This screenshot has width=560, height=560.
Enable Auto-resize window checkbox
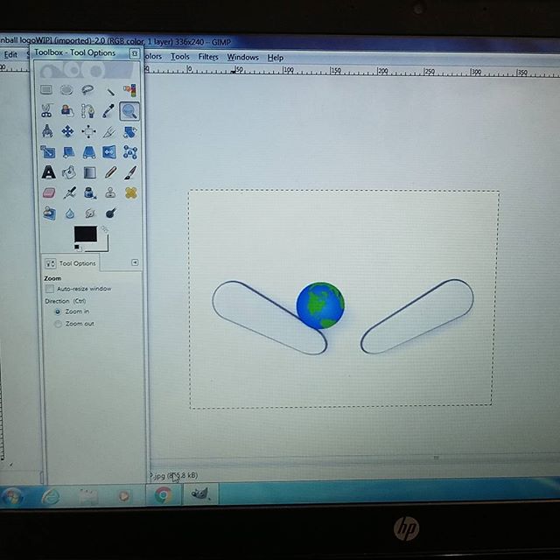[x=50, y=289]
